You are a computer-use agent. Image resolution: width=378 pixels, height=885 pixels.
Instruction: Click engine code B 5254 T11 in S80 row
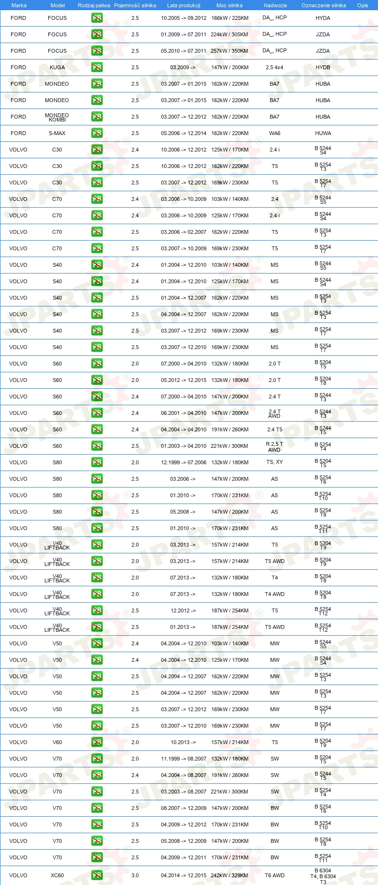pyautogui.click(x=323, y=529)
